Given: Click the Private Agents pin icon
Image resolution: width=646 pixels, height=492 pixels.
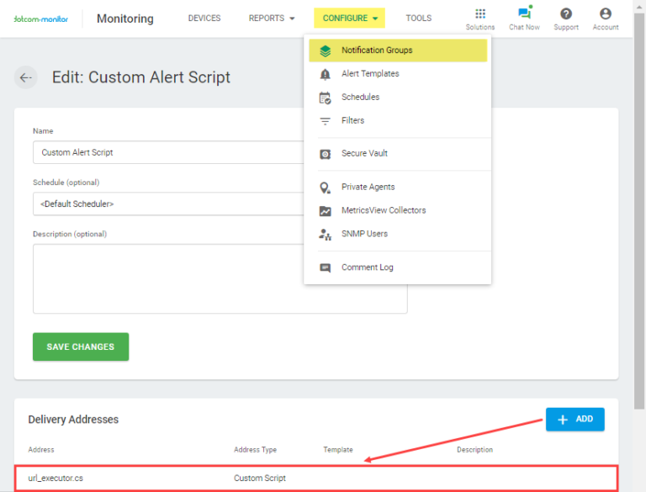Looking at the screenshot, I should pos(326,188).
